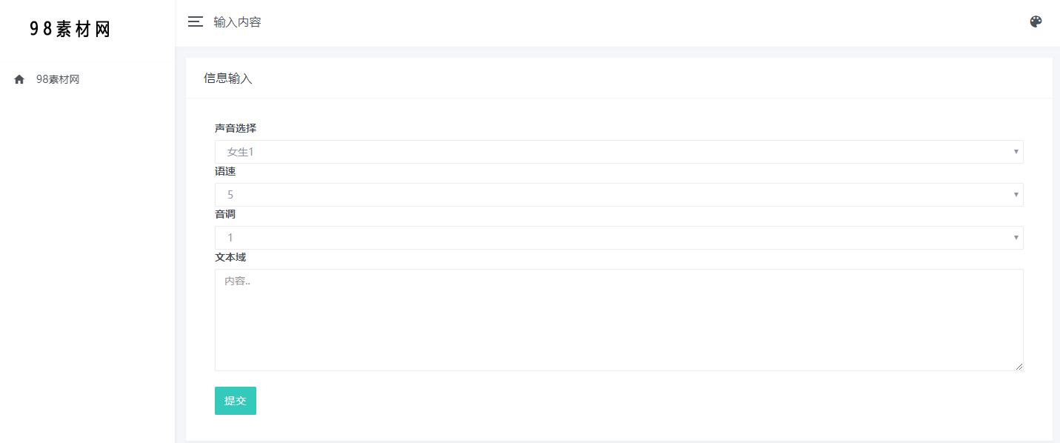
Task: Click the dropdown arrow on 音调 field
Action: point(1016,238)
